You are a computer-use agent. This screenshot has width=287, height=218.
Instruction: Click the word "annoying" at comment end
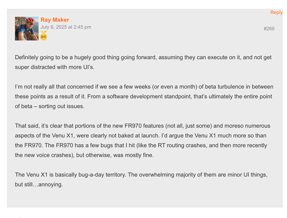tap(50, 184)
